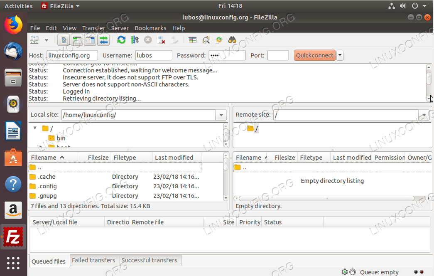Open the Local site path dropdown
The height and width of the screenshot is (276, 434).
click(221, 115)
